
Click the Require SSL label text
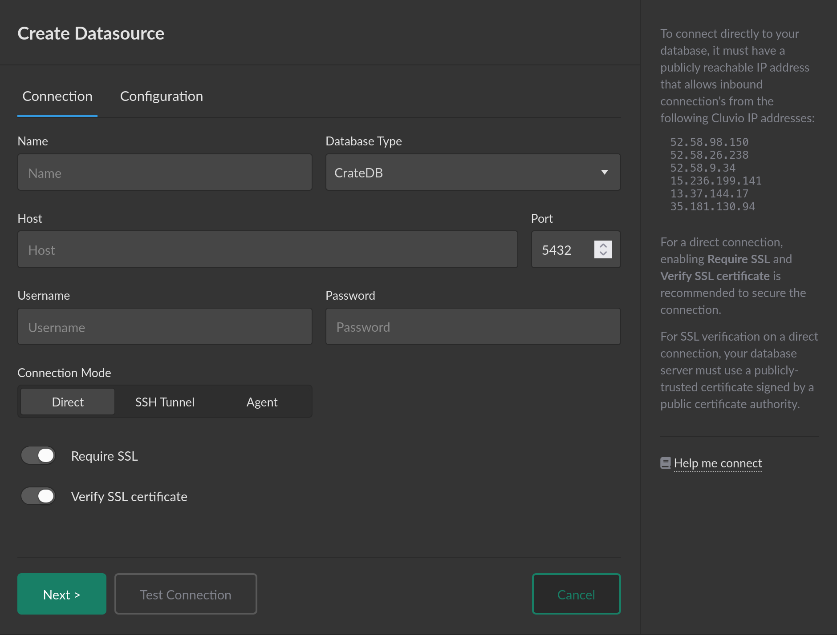(105, 456)
